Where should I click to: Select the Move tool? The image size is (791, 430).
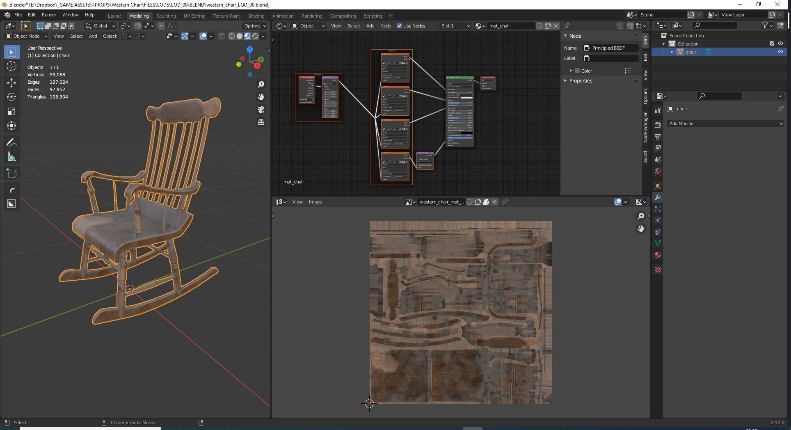(x=11, y=82)
